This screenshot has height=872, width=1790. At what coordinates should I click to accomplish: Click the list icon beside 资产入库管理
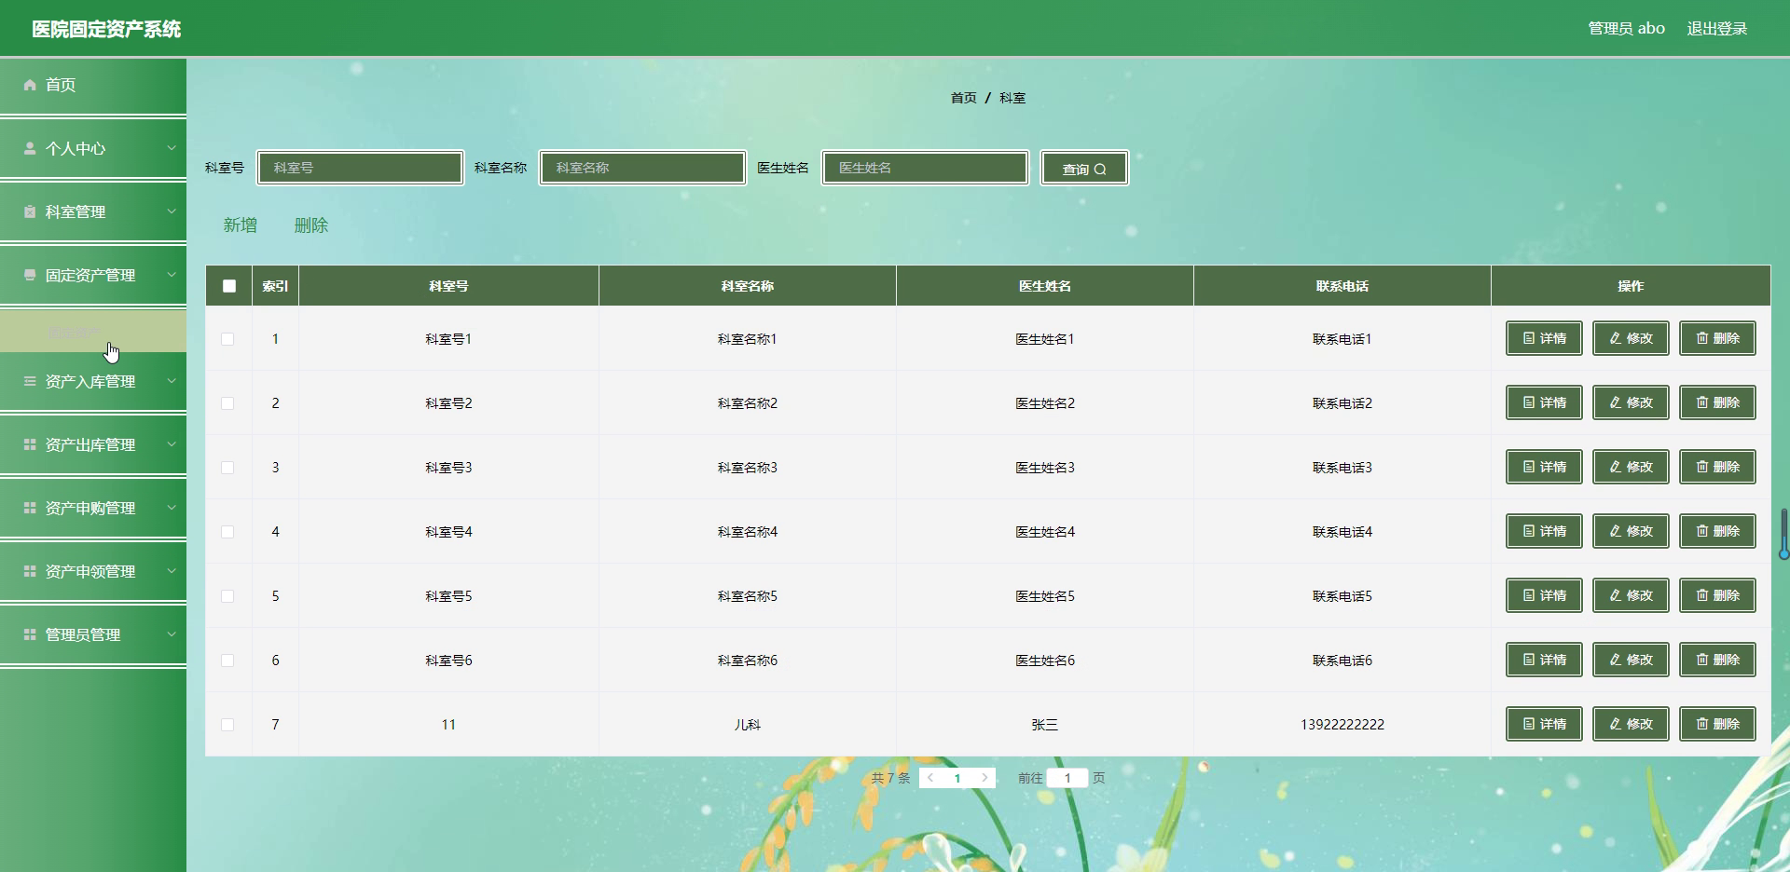30,381
